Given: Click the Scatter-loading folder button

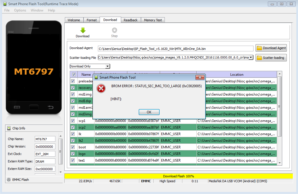Looking at the screenshot, I should (271, 58).
